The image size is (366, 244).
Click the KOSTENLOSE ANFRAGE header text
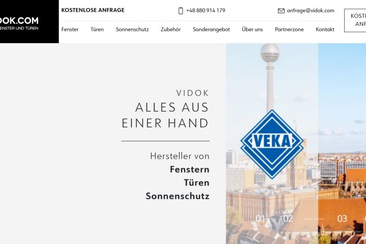pos(93,10)
